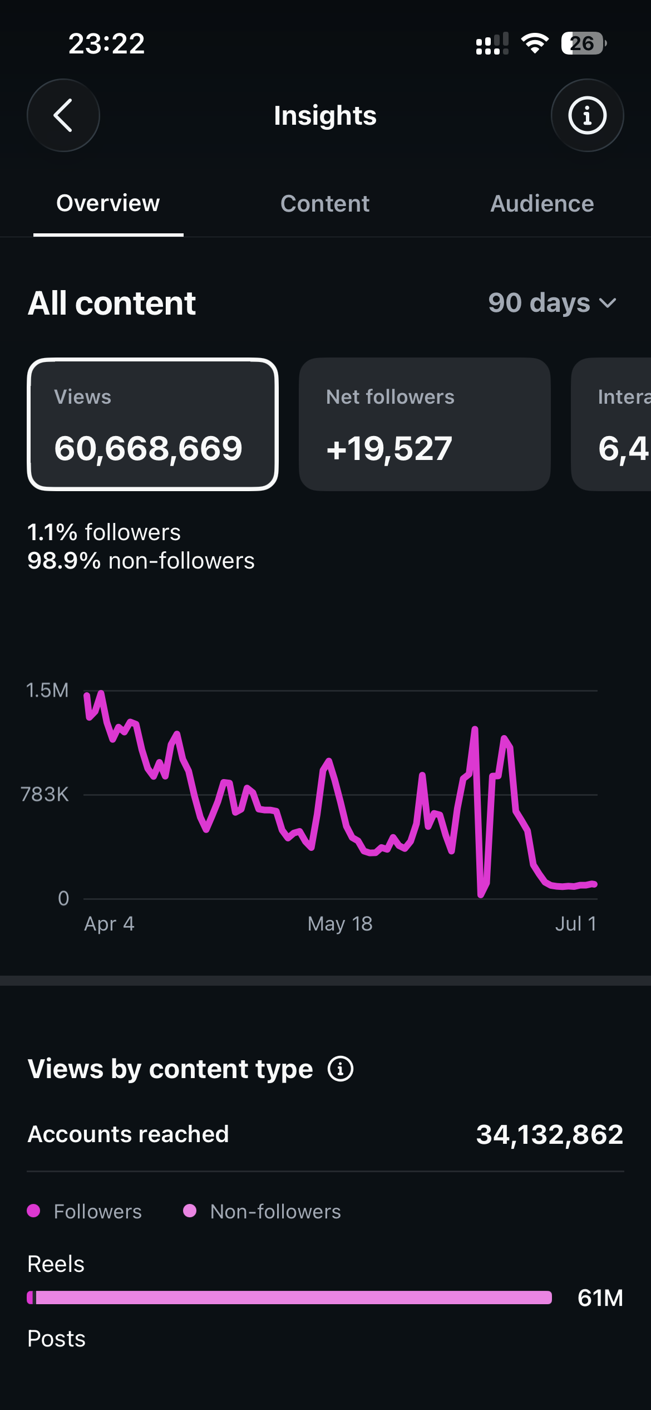Screen dimensions: 651x1410
Task: Select the Net followers metric card
Action: point(425,424)
